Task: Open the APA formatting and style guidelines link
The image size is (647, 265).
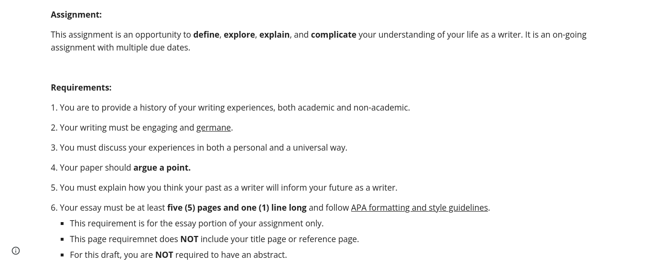Action: (x=420, y=208)
